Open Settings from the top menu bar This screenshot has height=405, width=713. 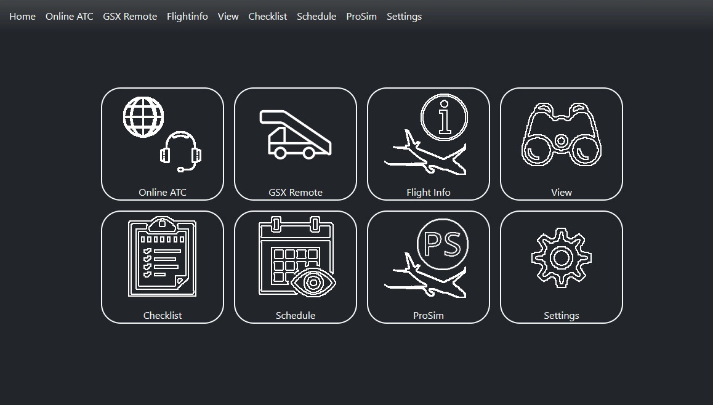click(x=405, y=17)
